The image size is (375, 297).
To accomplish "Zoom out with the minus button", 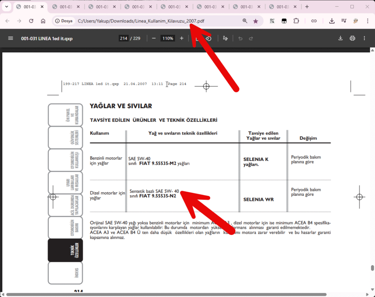I will [x=154, y=38].
